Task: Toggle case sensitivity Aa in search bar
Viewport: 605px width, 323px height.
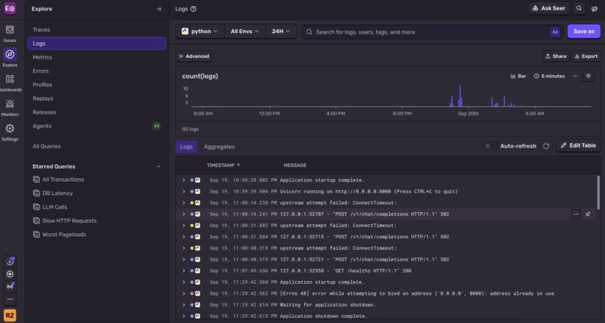Action: coord(555,32)
